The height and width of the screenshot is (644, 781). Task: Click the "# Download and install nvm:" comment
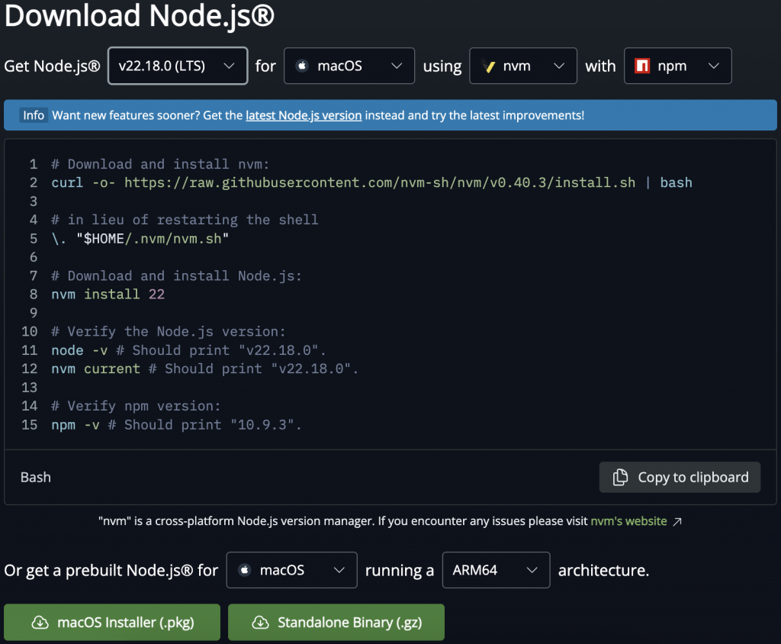(160, 164)
